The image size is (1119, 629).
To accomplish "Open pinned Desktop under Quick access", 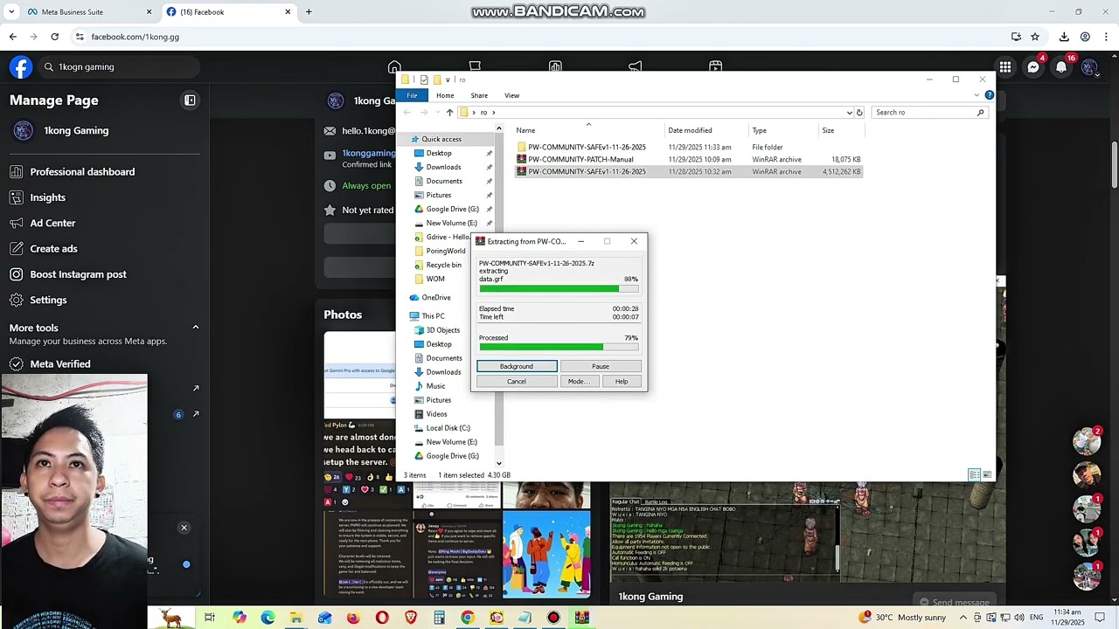I will coord(439,153).
